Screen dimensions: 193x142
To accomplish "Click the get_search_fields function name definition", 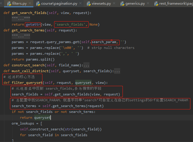I will 29,13.
